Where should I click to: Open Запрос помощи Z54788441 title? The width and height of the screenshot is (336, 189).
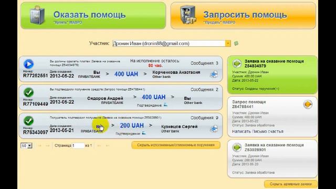[249, 104]
